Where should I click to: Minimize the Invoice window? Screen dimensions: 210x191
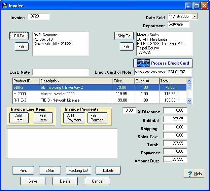pyautogui.click(x=189, y=6)
